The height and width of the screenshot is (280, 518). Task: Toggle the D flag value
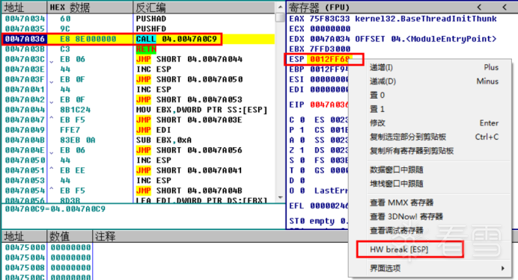(302, 181)
